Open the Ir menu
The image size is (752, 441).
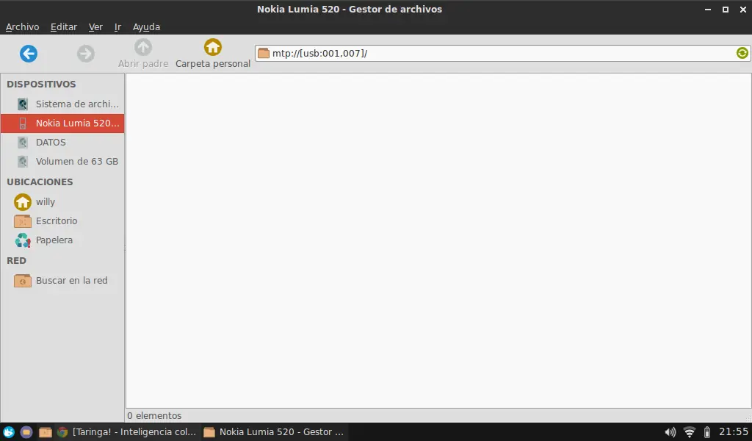117,27
